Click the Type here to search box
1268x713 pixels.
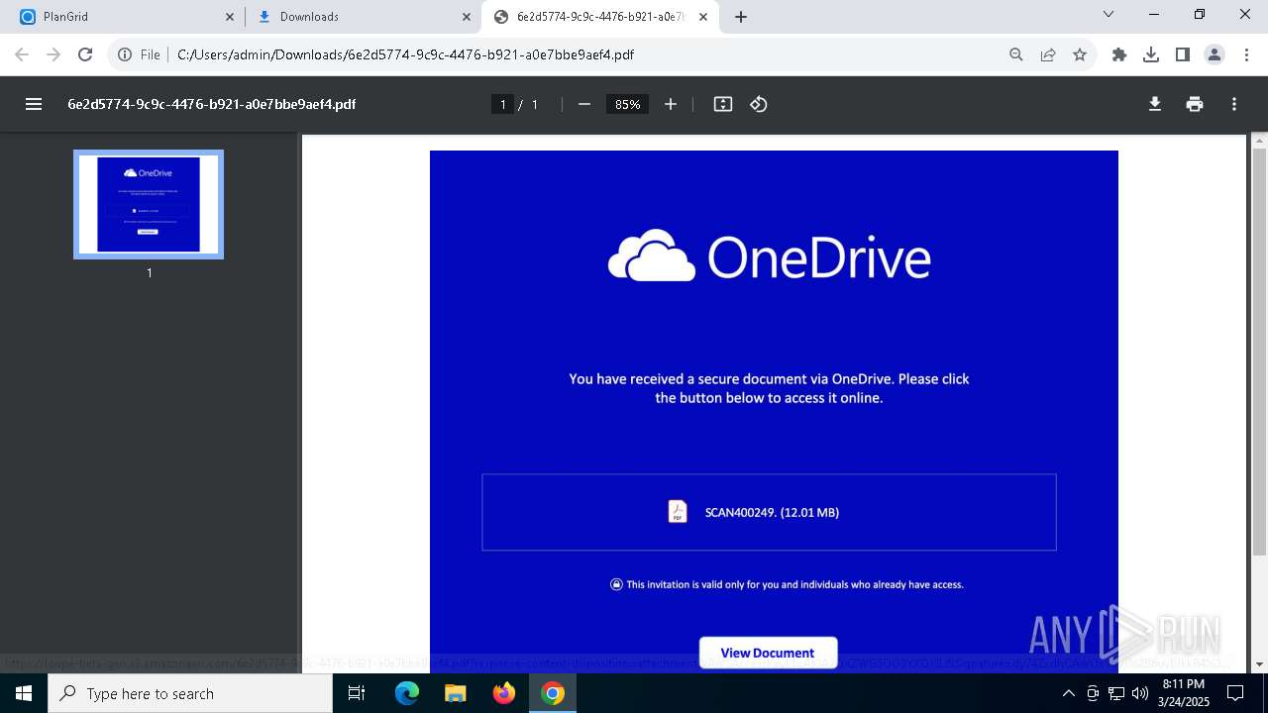(190, 693)
